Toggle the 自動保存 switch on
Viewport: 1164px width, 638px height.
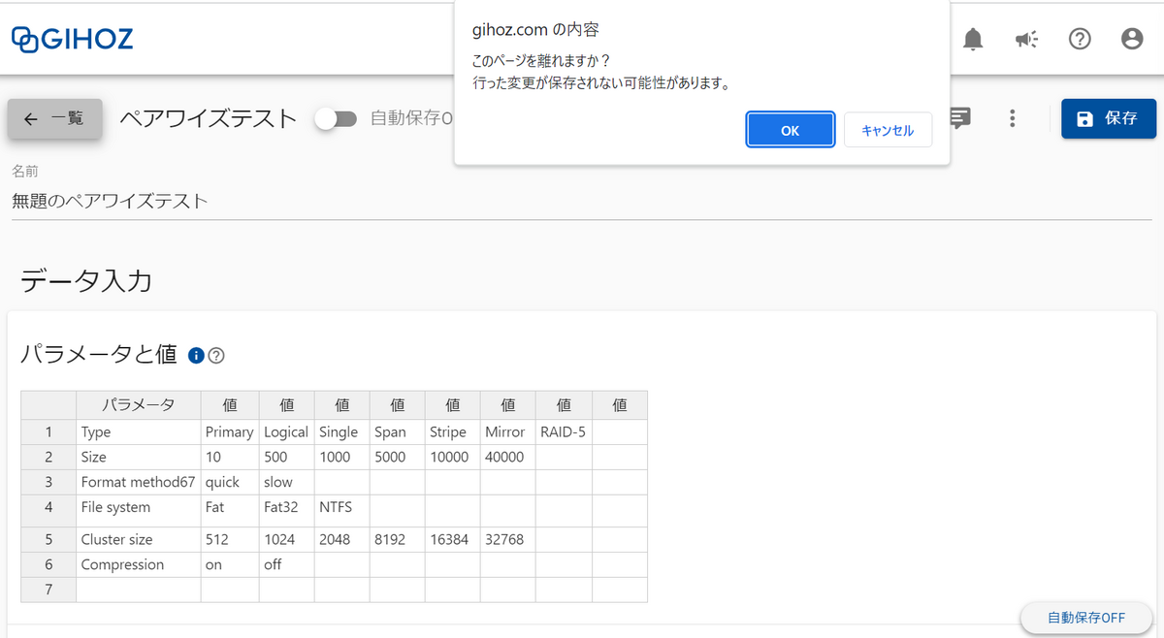click(x=337, y=118)
